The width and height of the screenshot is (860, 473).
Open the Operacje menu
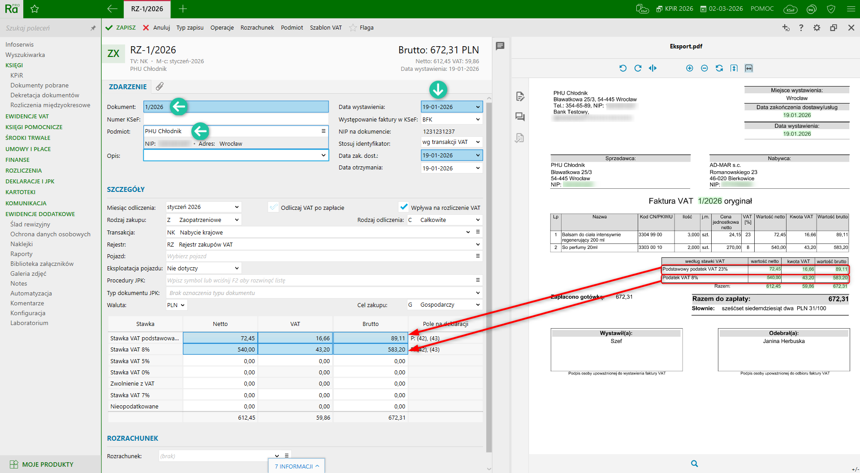point(222,28)
